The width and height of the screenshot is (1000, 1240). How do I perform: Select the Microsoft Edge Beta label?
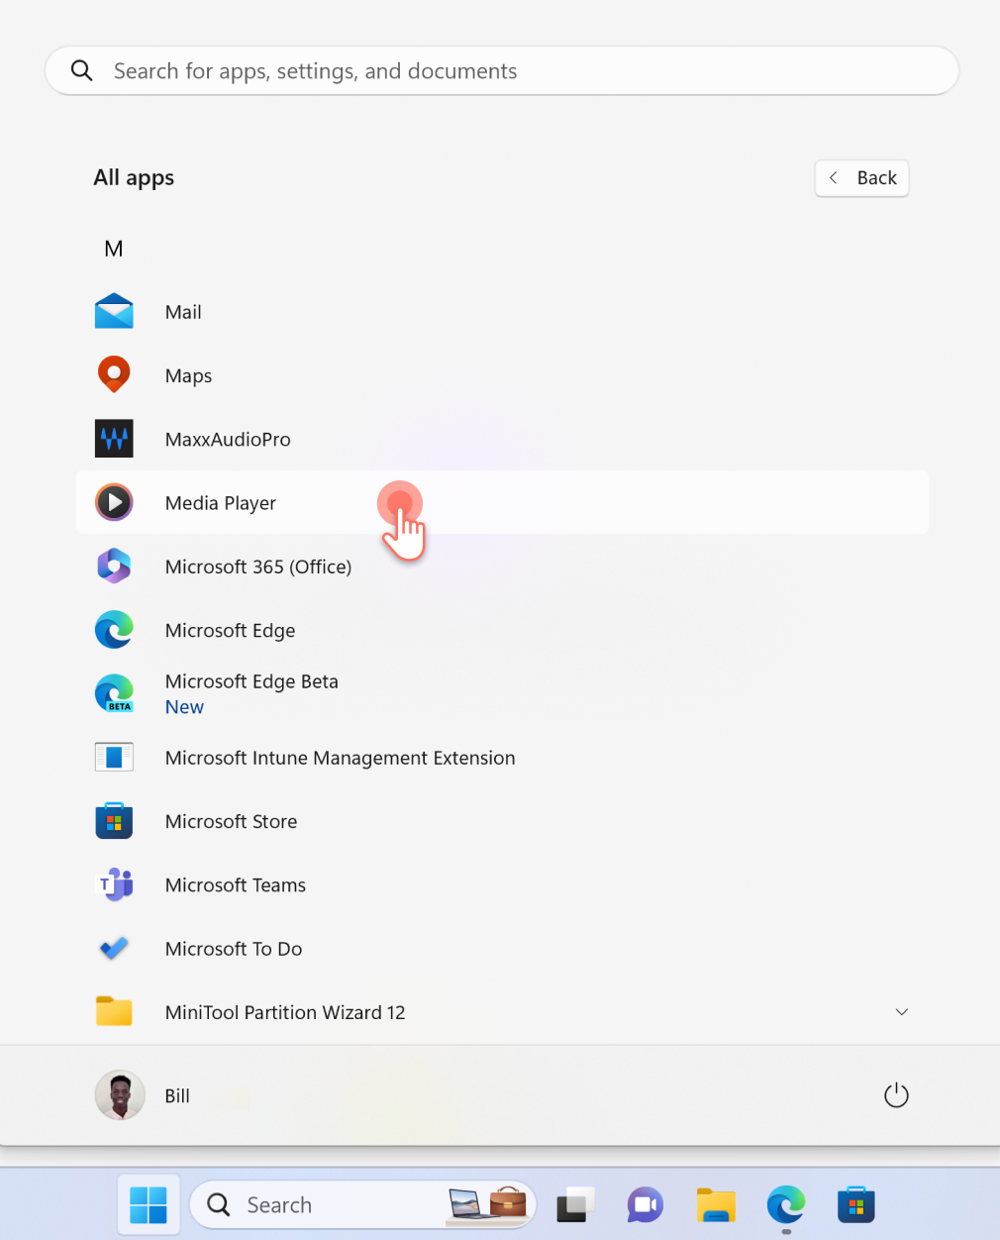251,681
